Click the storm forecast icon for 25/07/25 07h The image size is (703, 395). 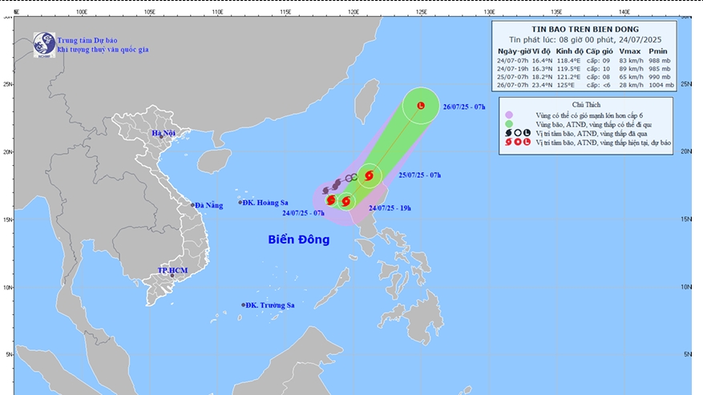(369, 175)
